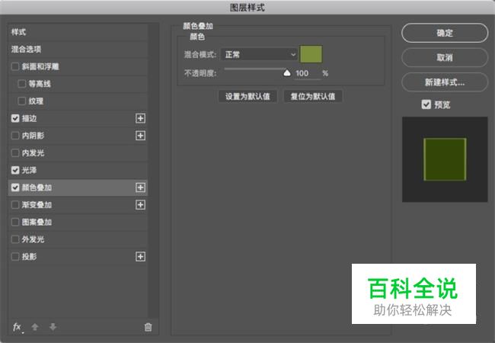
Task: Click the 新建样式... button
Action: click(445, 82)
